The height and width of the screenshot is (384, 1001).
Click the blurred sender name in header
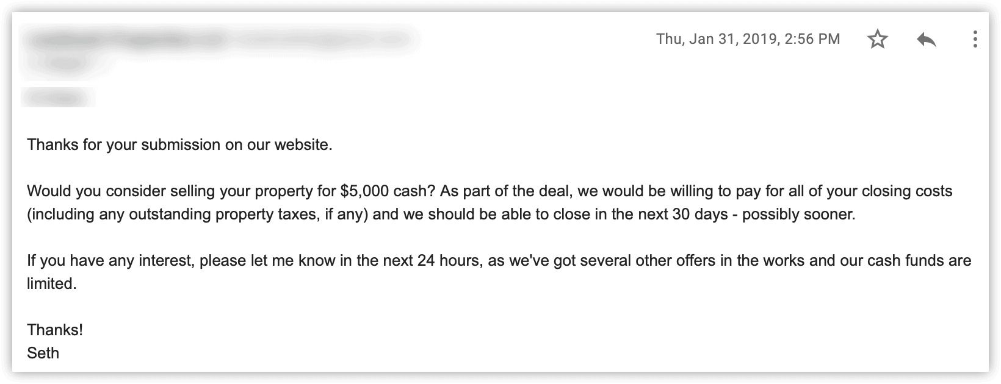point(126,40)
